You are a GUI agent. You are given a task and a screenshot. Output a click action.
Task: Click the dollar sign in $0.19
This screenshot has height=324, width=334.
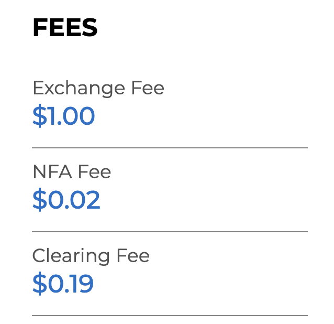coord(39,284)
